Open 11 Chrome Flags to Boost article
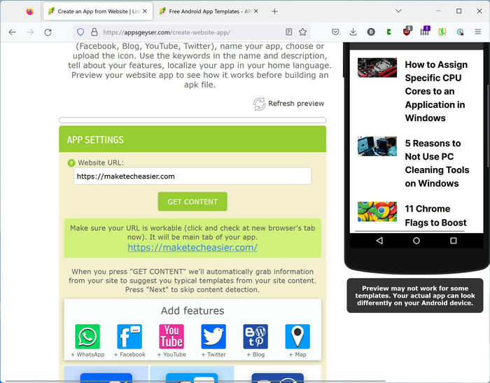490x383 pixels. click(435, 216)
